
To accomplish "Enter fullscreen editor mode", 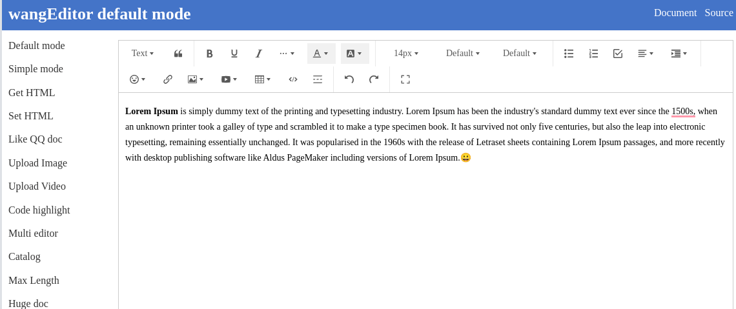I will click(405, 80).
